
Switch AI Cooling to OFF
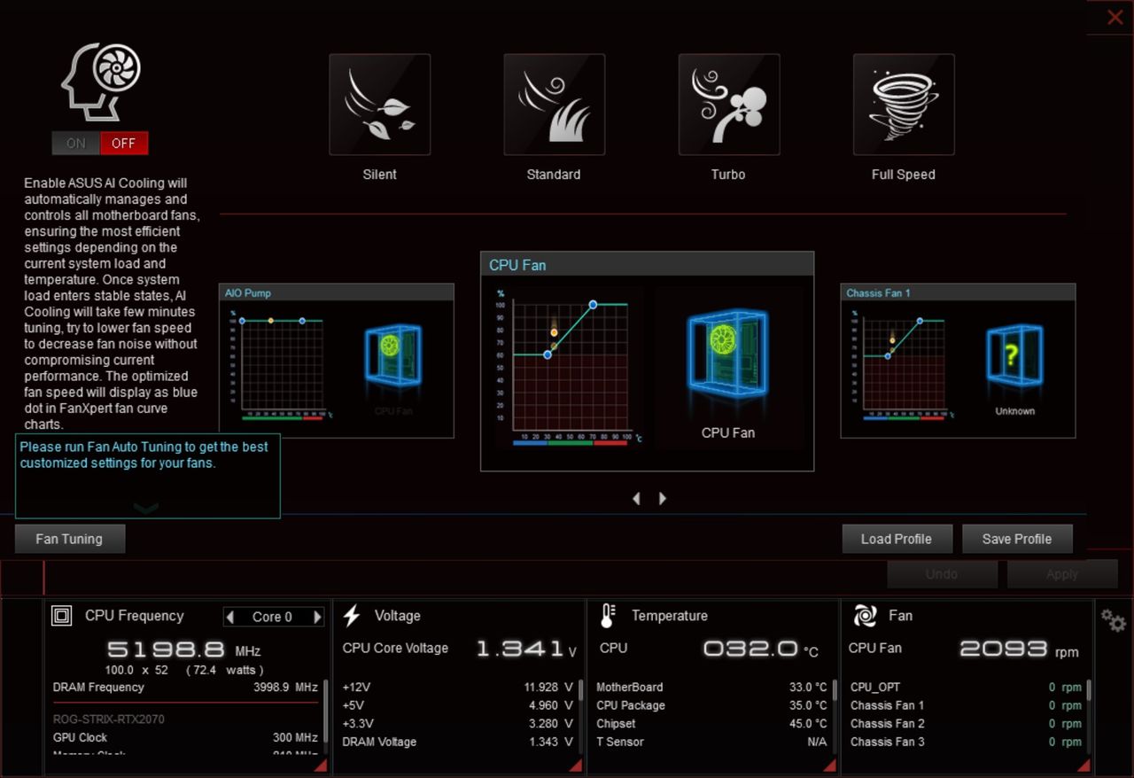pos(124,144)
